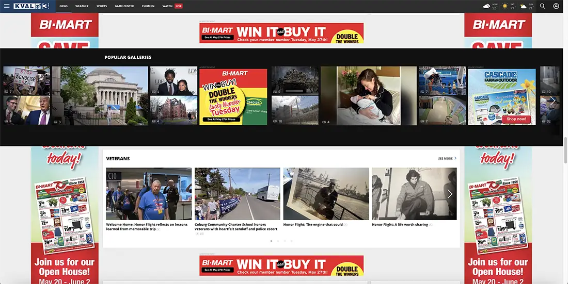Click the Popular Galleries heading text
Image resolution: width=568 pixels, height=284 pixels.
(128, 57)
